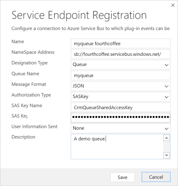This screenshot has height=186, width=178.
Task: Click the "Configure a connection to Azure Service Bus" text
Action: coord(58,28)
